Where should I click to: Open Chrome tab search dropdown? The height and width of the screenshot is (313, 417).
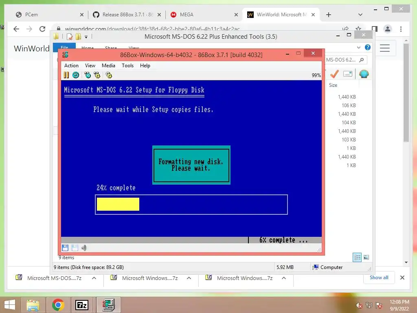tap(360, 15)
